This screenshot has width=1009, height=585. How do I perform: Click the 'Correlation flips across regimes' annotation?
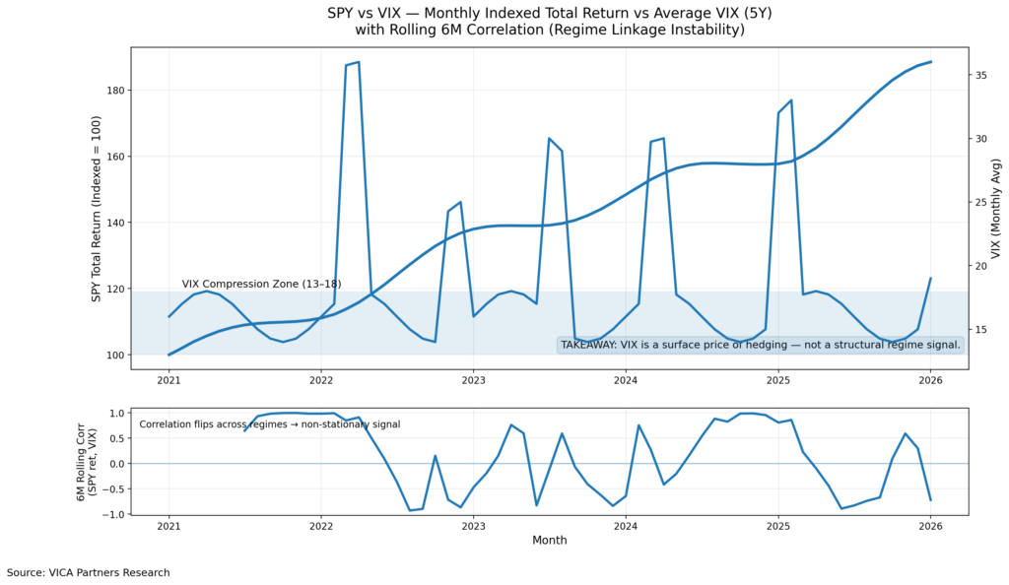tap(269, 424)
